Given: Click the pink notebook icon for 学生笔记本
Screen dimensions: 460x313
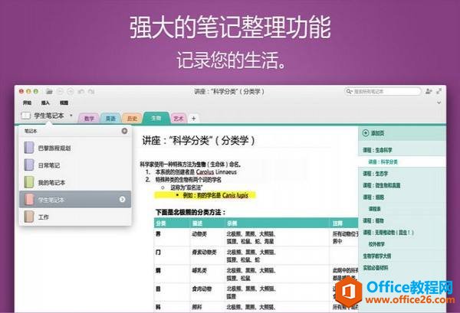Looking at the screenshot, I should pyautogui.click(x=29, y=200).
